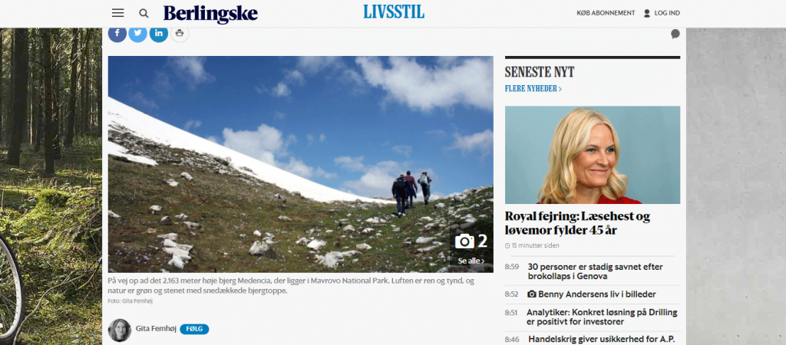Open Royal fejring article headline
The image size is (786, 345).
577,223
